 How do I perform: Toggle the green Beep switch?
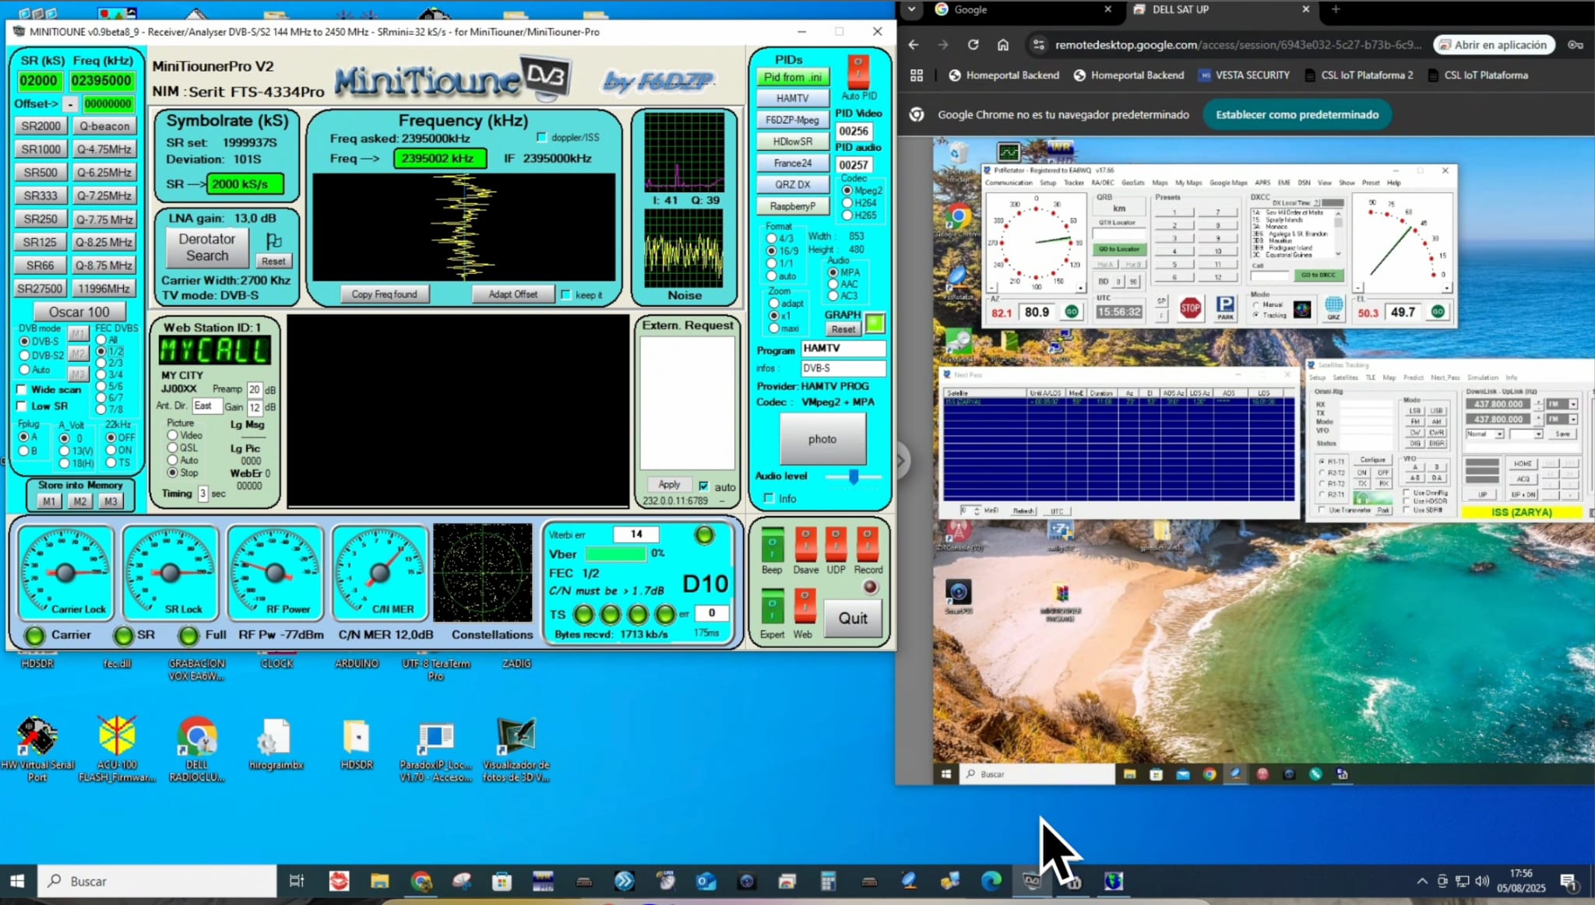point(772,545)
